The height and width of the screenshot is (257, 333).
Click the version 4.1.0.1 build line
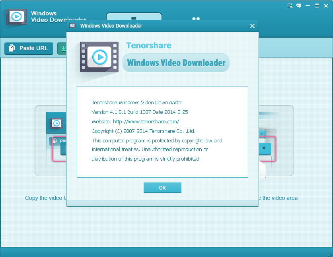click(140, 112)
